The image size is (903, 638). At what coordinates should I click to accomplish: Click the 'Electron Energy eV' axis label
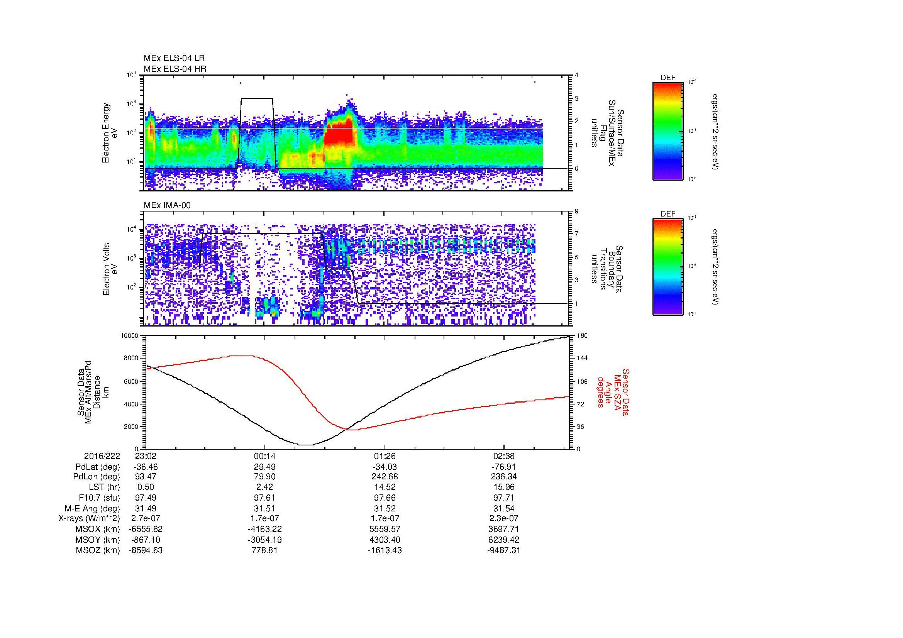coord(110,133)
